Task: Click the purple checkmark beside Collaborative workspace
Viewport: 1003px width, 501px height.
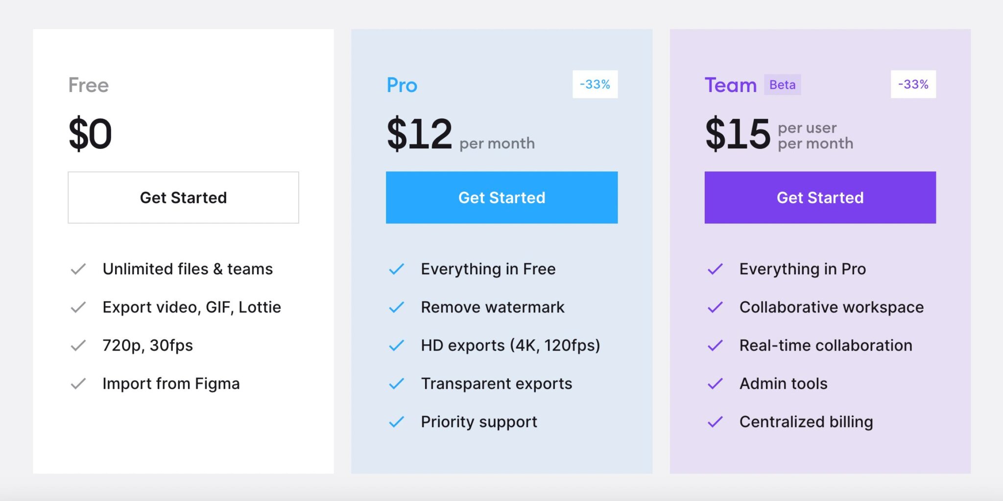Action: 715,307
